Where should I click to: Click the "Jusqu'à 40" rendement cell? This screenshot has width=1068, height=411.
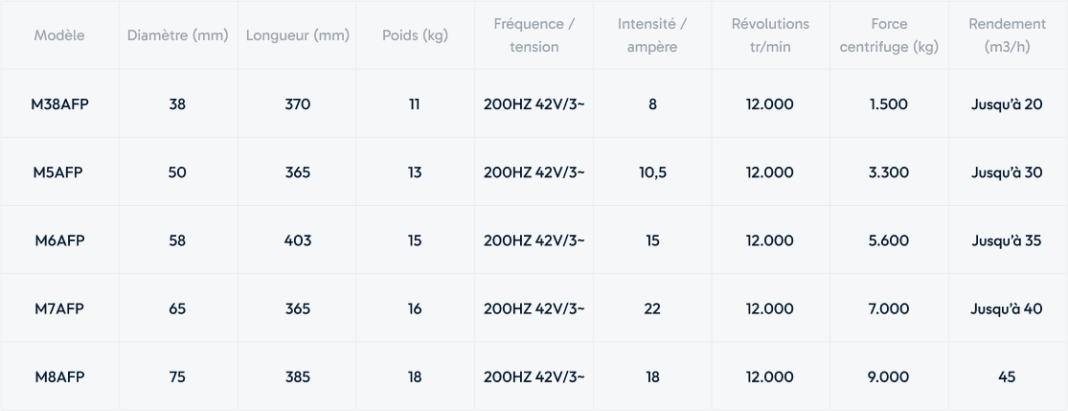(1007, 308)
